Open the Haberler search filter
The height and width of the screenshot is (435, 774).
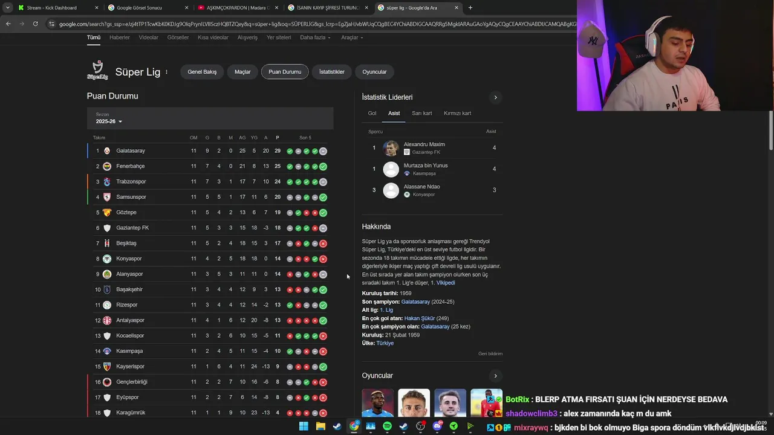tap(120, 37)
